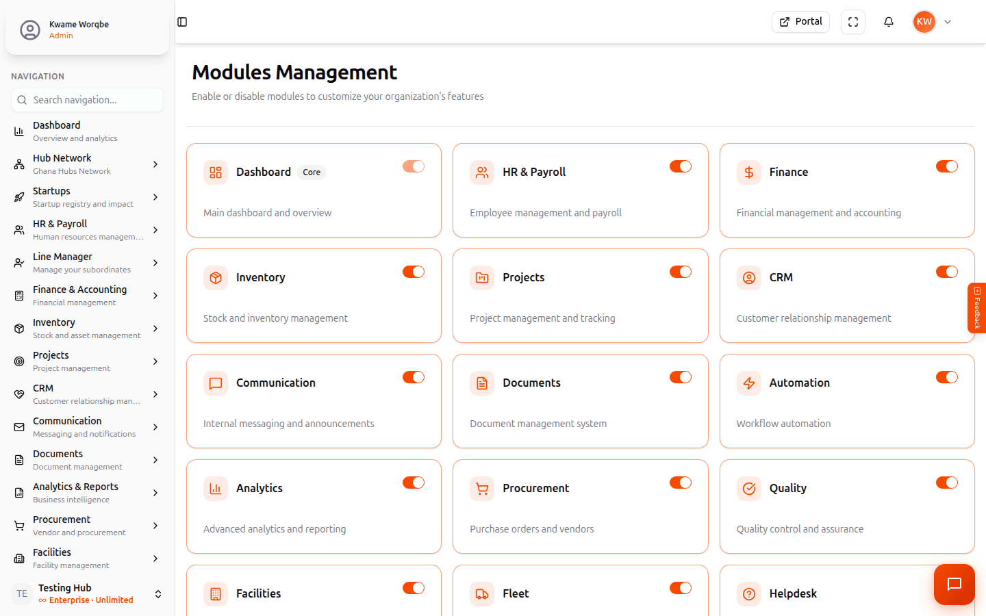Click the Automation lightning icon
The height and width of the screenshot is (616, 986).
pyautogui.click(x=749, y=383)
